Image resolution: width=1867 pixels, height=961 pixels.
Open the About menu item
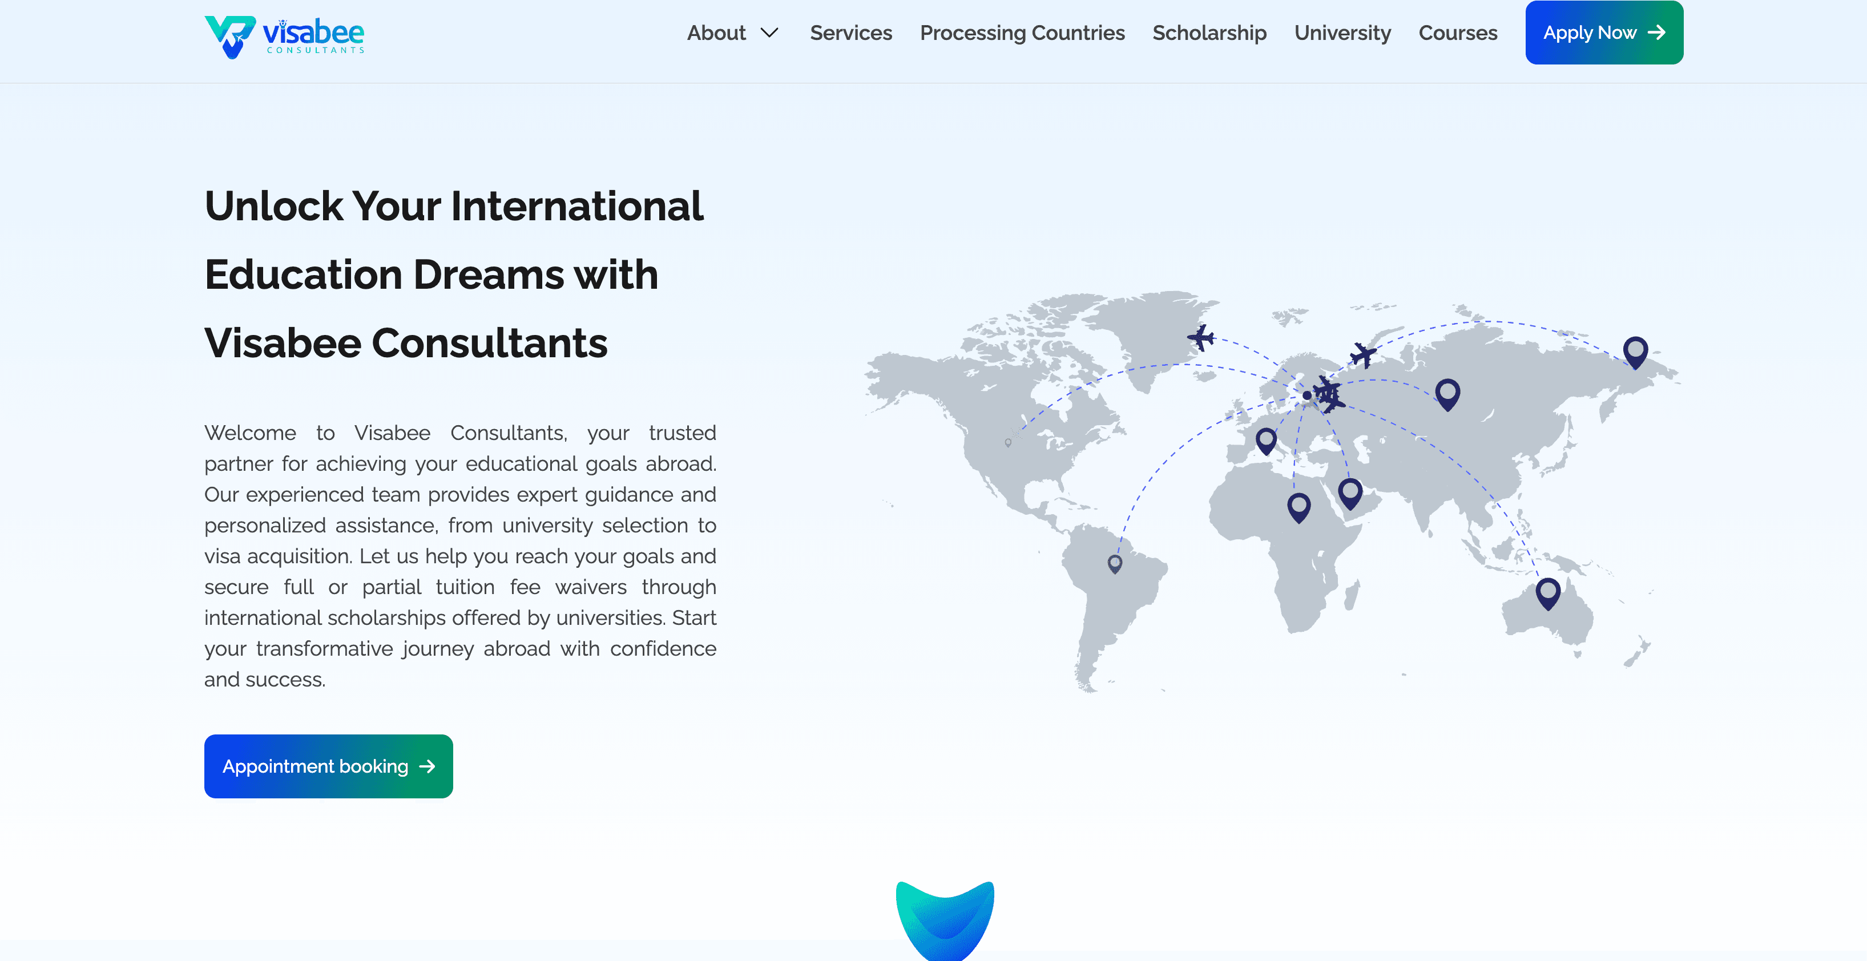coord(716,33)
